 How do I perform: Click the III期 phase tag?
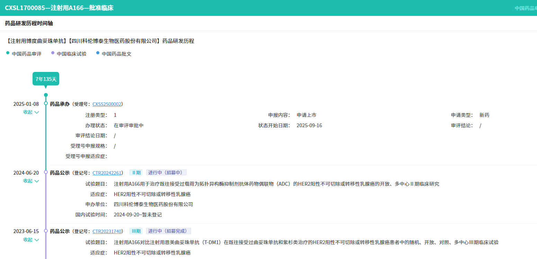pyautogui.click(x=135, y=231)
